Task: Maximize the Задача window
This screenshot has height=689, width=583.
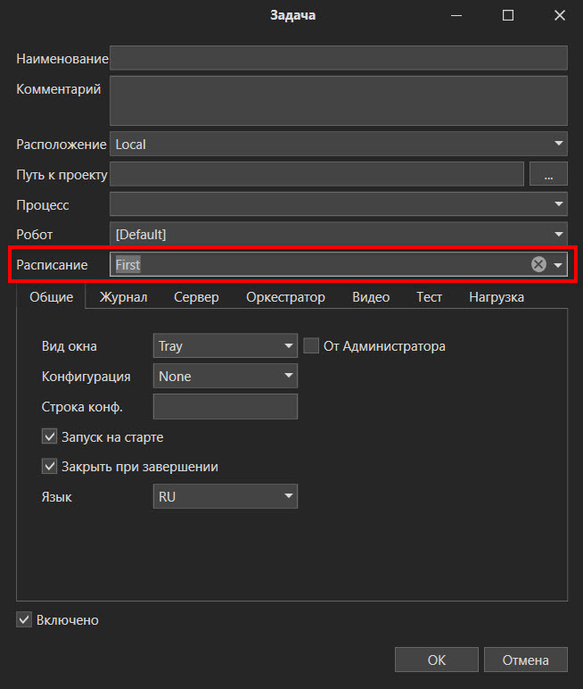Action: (x=508, y=15)
